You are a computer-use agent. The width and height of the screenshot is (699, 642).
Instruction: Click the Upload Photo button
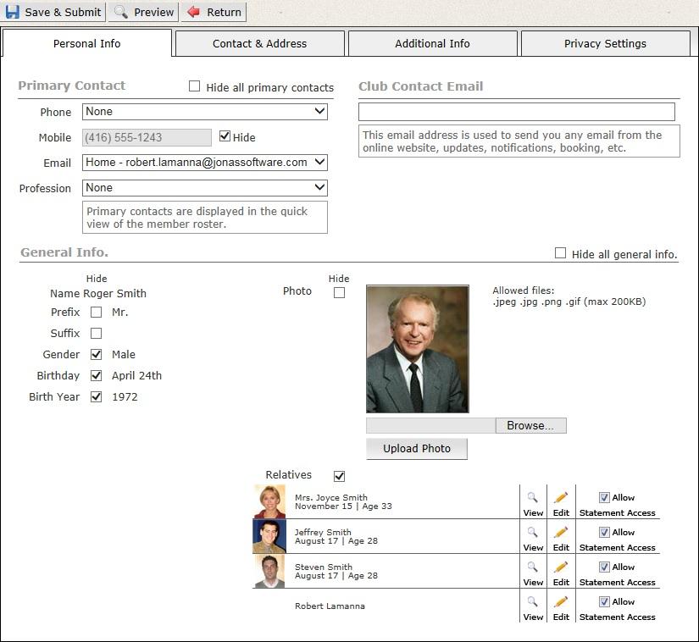417,449
